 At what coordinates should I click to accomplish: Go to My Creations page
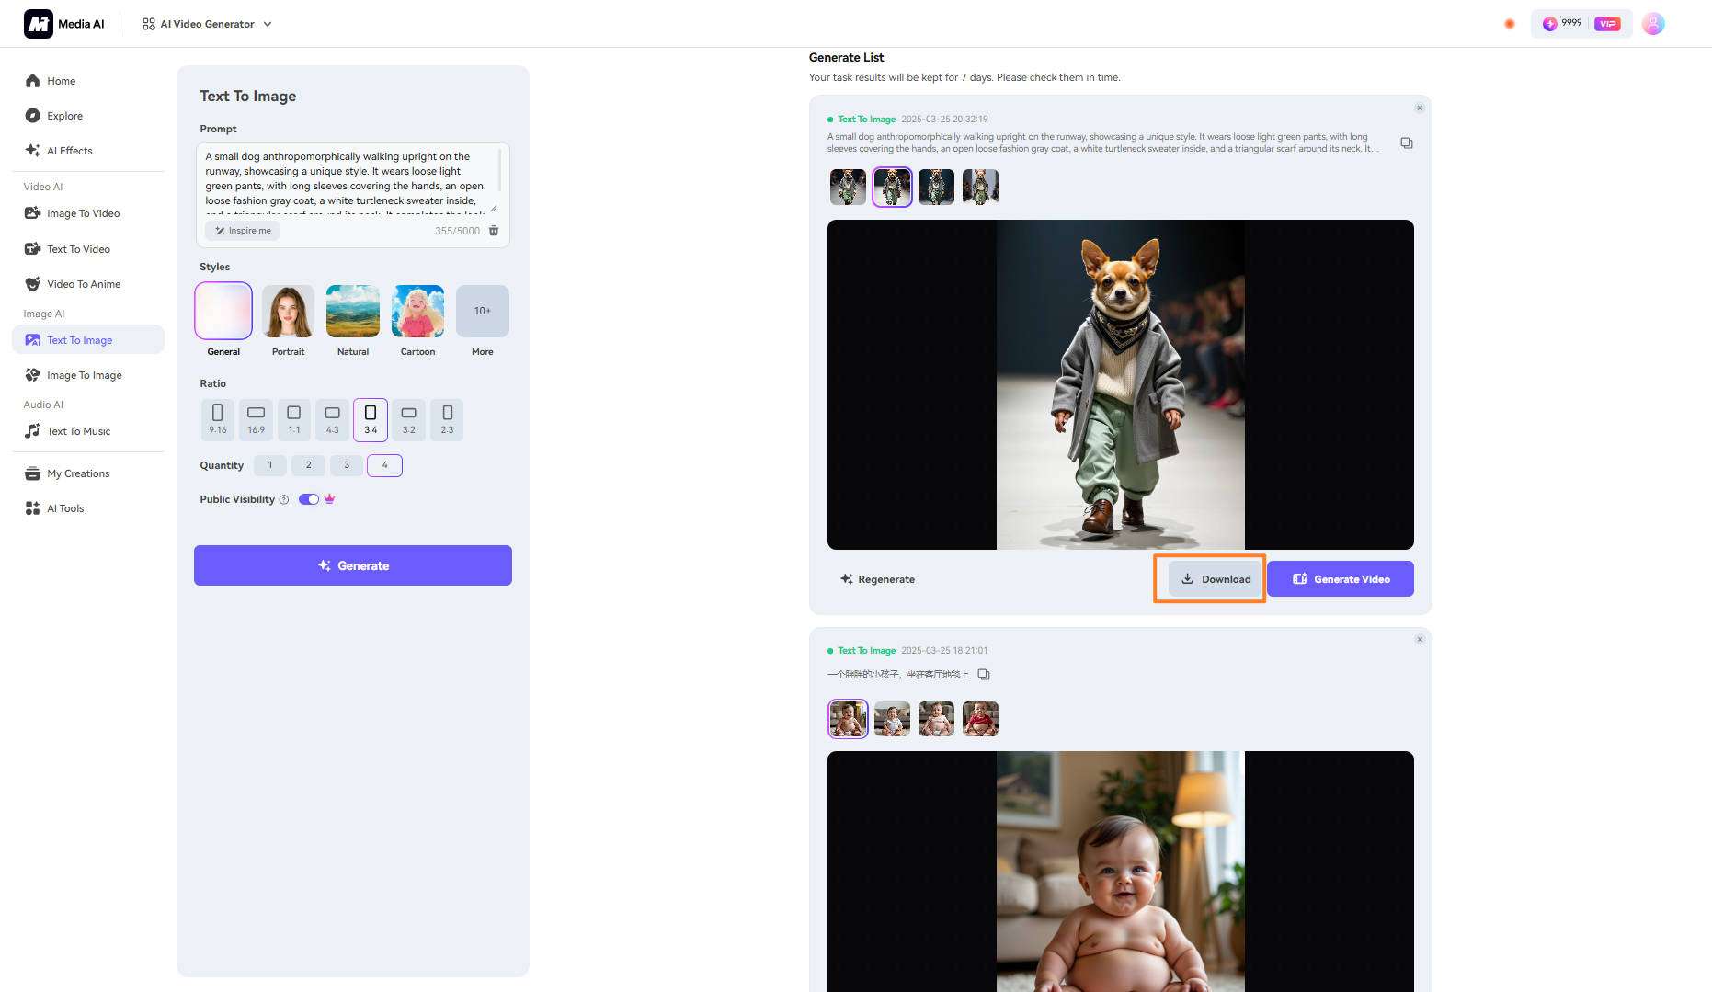[x=78, y=473]
